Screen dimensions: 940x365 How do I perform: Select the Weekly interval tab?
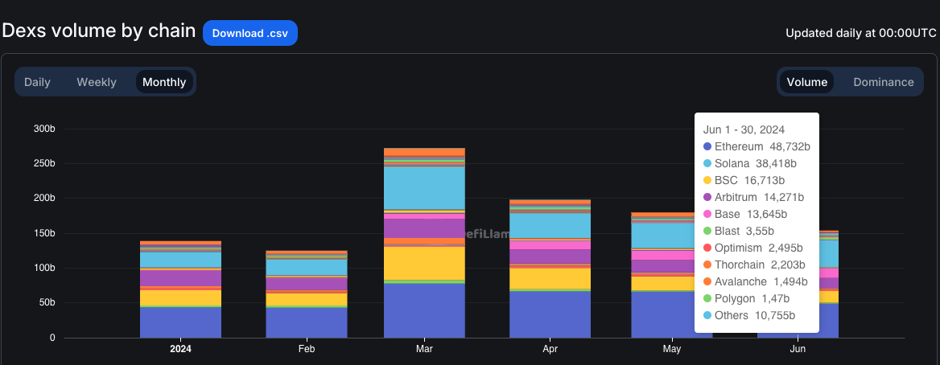[x=97, y=82]
